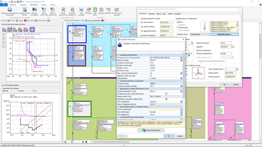
Task: Switch to Dati linea dialog tab
Action: [152, 14]
